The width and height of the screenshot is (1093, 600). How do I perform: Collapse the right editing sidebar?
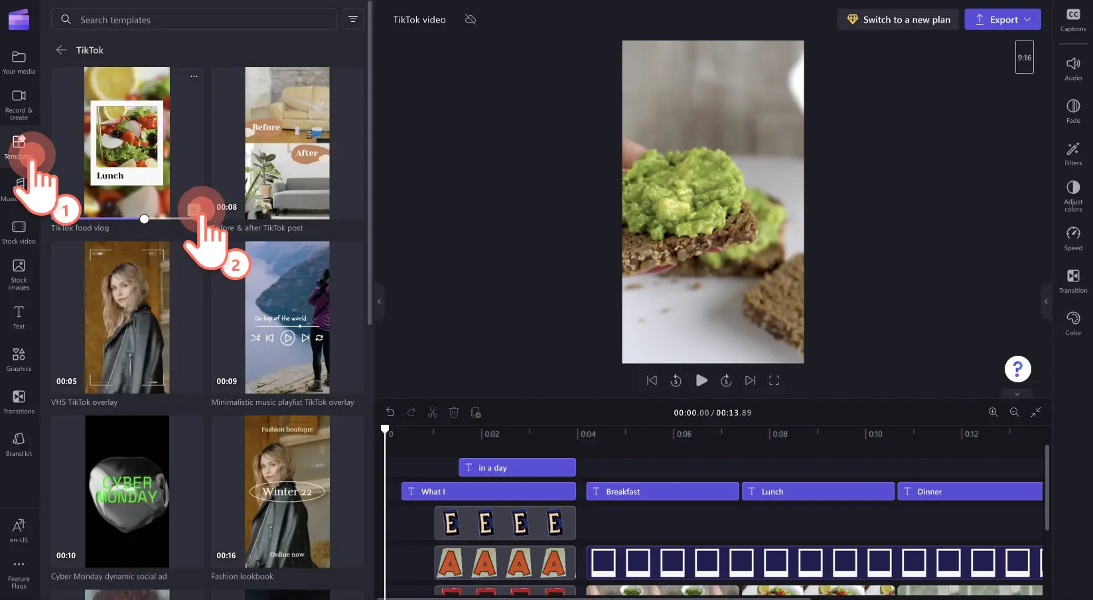(1047, 302)
